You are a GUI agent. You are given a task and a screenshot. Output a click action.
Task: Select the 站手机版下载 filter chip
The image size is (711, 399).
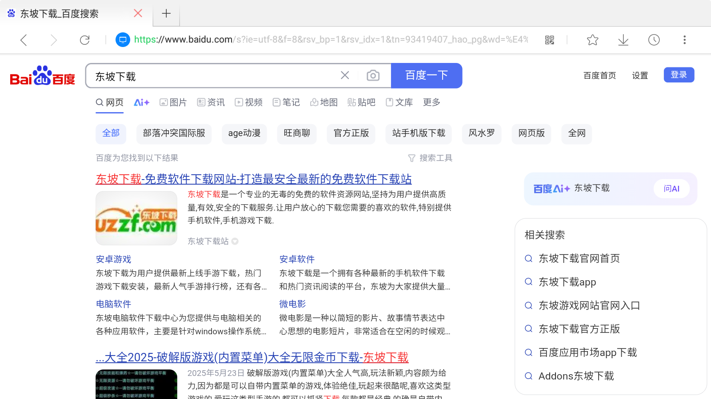coord(419,133)
